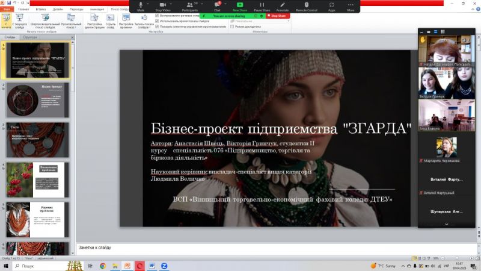Show more participants with the down chevron
The height and width of the screenshot is (271, 481).
447,224
